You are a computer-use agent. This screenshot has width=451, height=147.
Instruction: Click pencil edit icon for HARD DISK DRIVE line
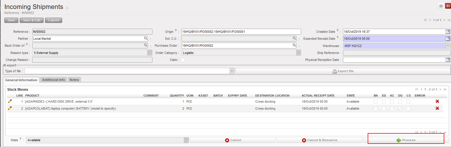[x=10, y=101]
